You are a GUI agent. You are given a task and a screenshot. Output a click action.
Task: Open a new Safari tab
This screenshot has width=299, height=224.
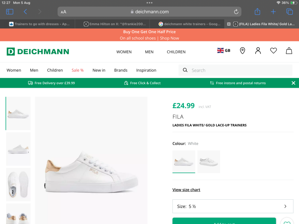point(273,12)
